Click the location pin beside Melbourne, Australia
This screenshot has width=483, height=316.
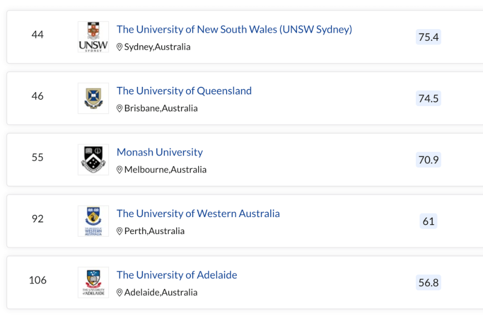tap(119, 170)
